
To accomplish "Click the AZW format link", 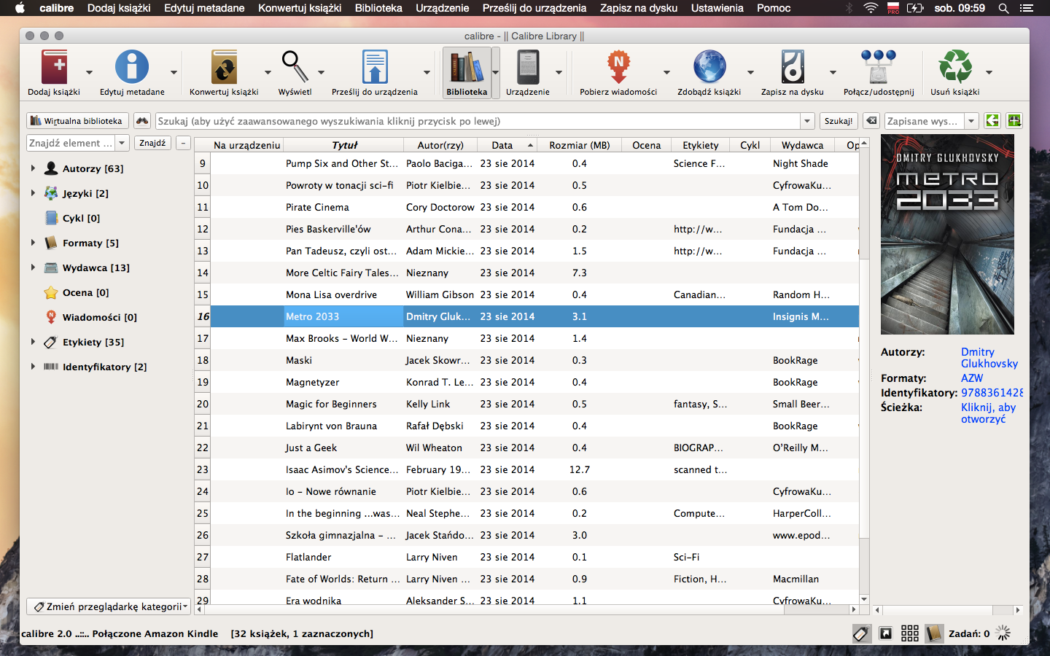I will [972, 378].
